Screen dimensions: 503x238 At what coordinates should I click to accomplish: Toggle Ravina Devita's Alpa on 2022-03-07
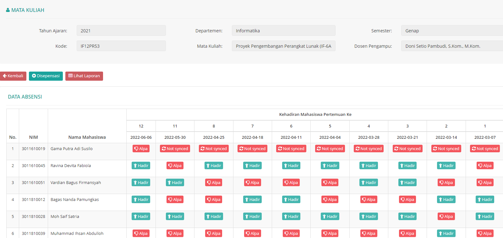(485, 165)
